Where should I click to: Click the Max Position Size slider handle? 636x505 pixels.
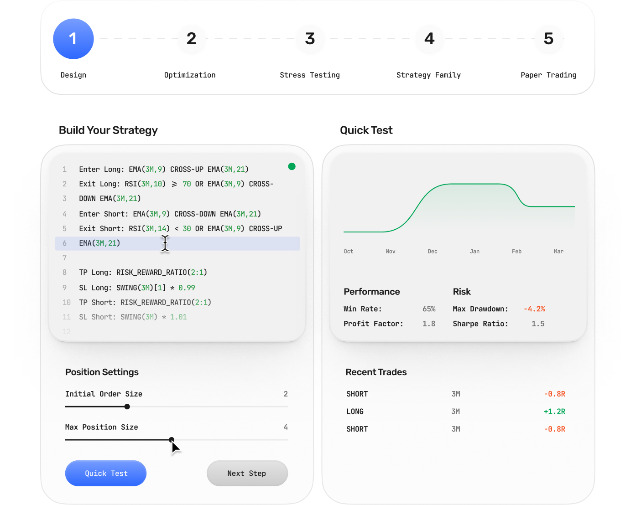pos(172,440)
